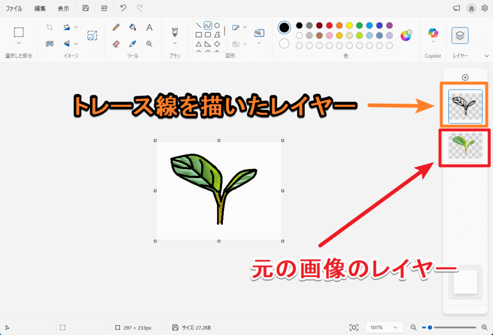Select the curve shape

point(208,26)
